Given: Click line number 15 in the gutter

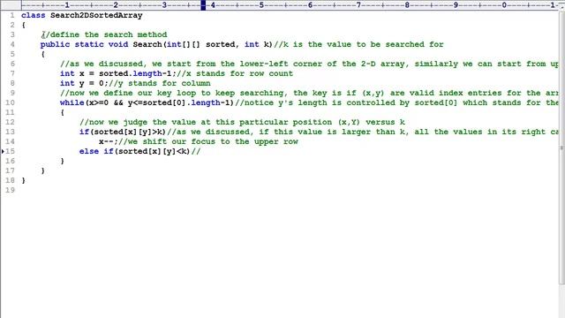Looking at the screenshot, I should click(x=10, y=151).
